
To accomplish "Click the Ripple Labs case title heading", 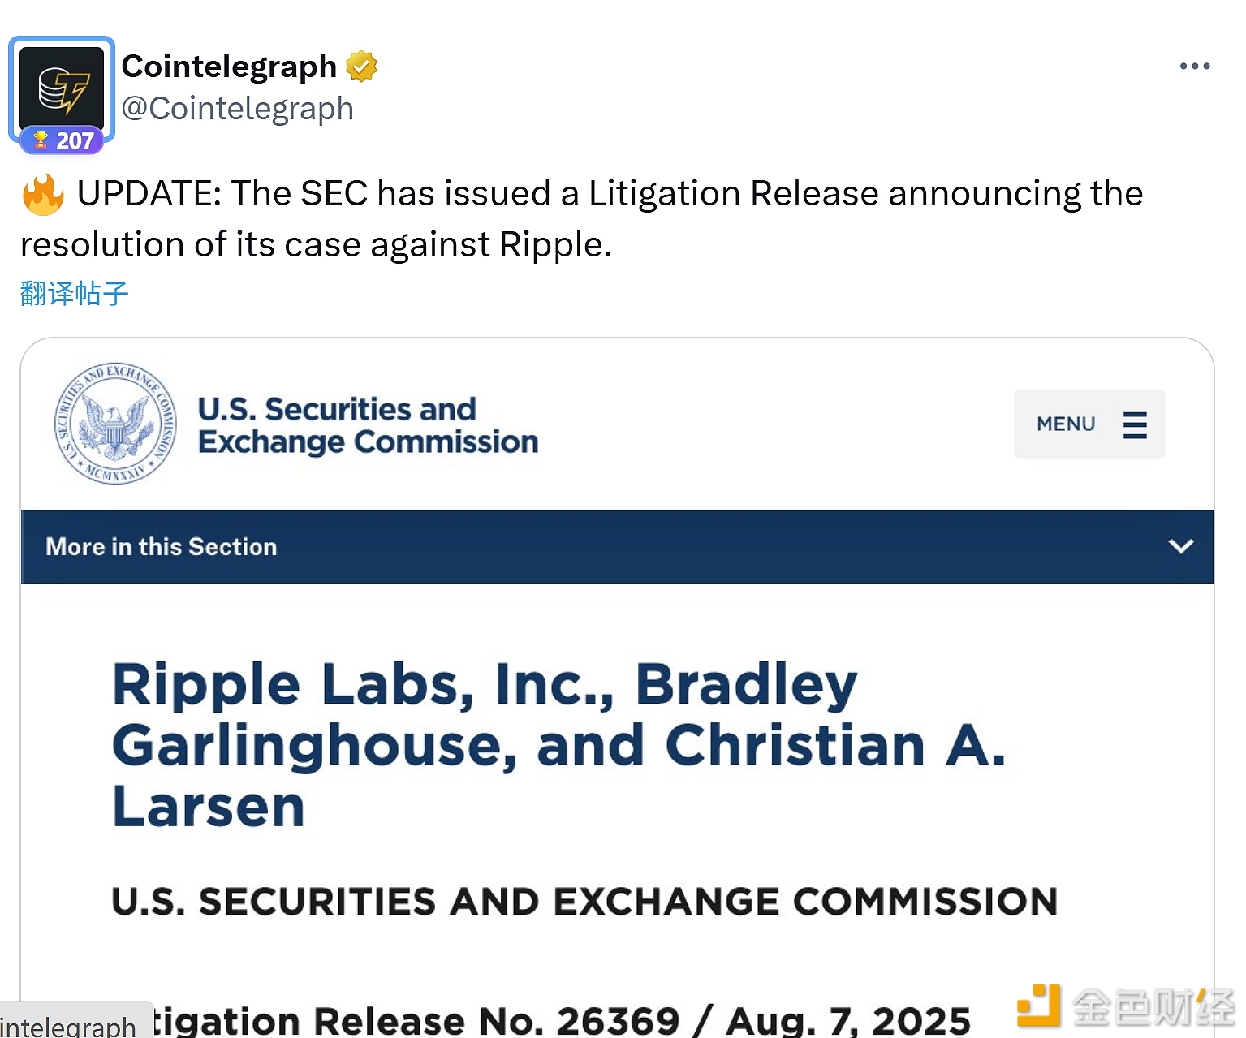I will coord(558,745).
